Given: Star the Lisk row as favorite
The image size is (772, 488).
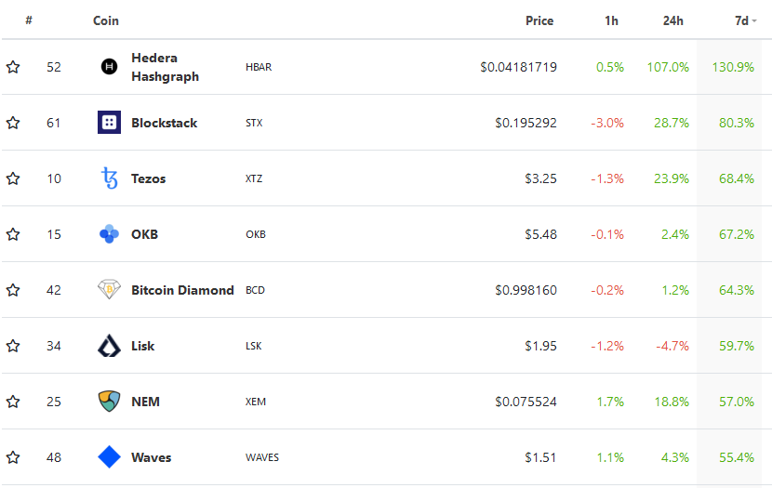Looking at the screenshot, I should pos(13,346).
